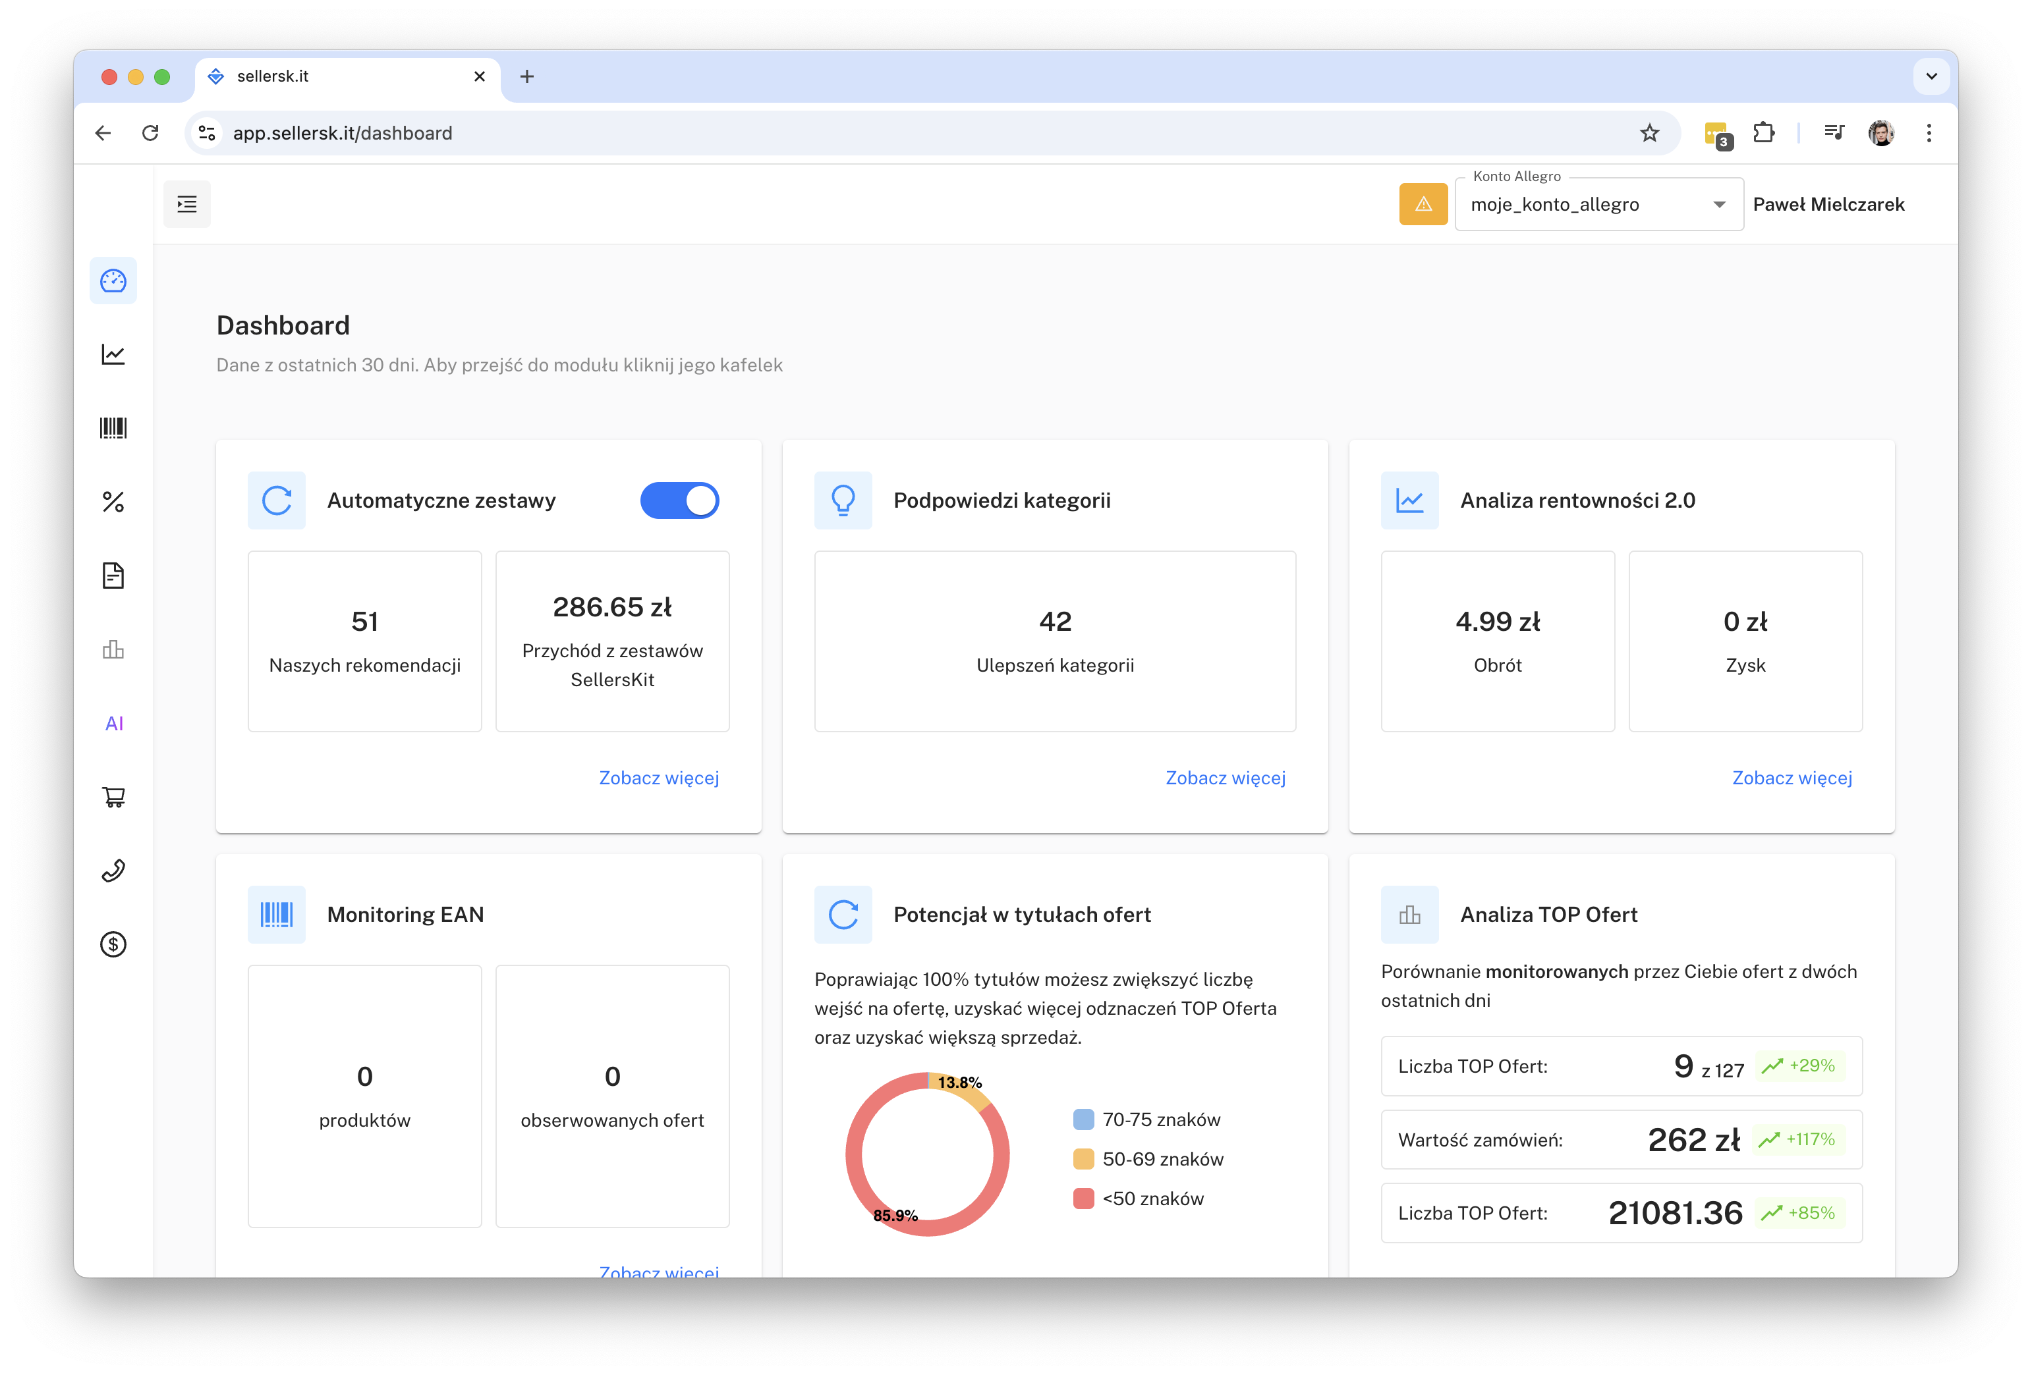Click the Potencjał w tytułach ofert title
Image resolution: width=2032 pixels, height=1375 pixels.
(x=1022, y=914)
